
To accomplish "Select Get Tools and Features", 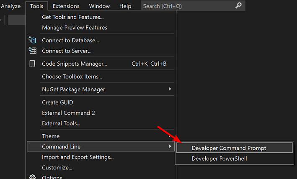I will 72,17.
